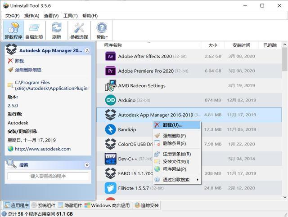Screen dimensions: 288x217
Task: Click the Uninstall Tool title bar app icon
Action: (6, 5)
